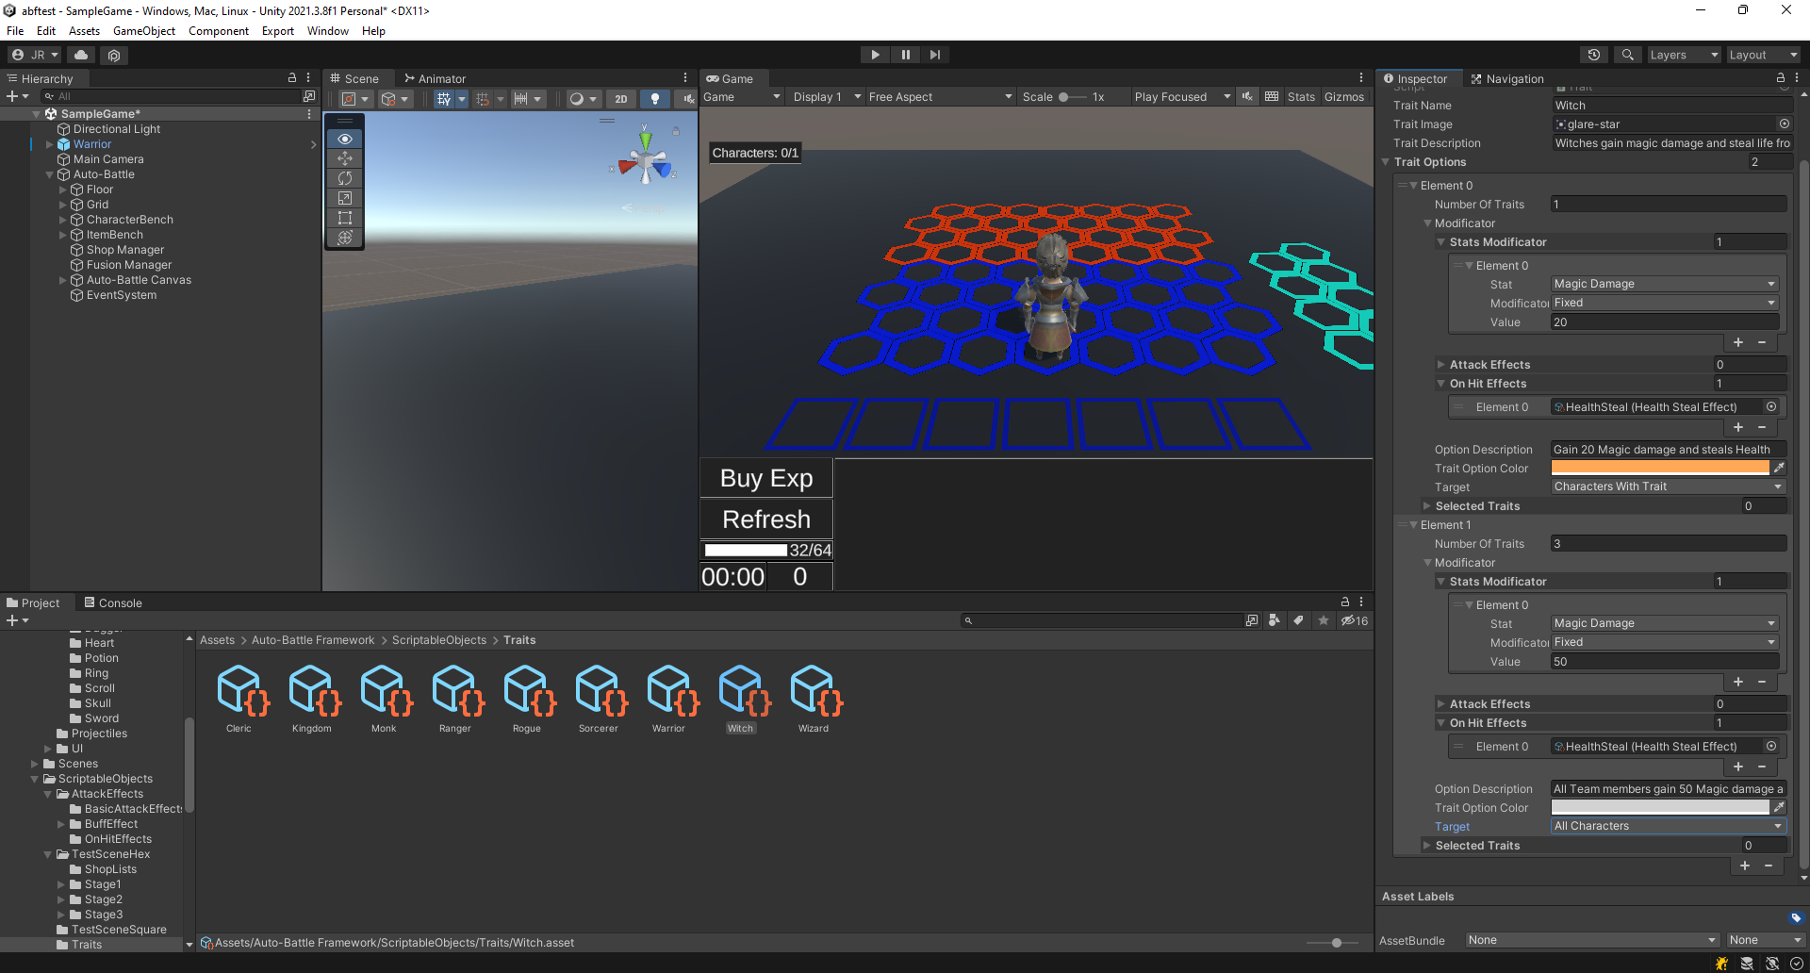Screen dimensions: 1810x973
Task: Toggle grid visibility in Scene toolbar
Action: tap(443, 98)
